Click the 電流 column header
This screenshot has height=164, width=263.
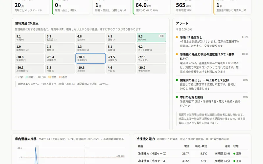pos(187,146)
